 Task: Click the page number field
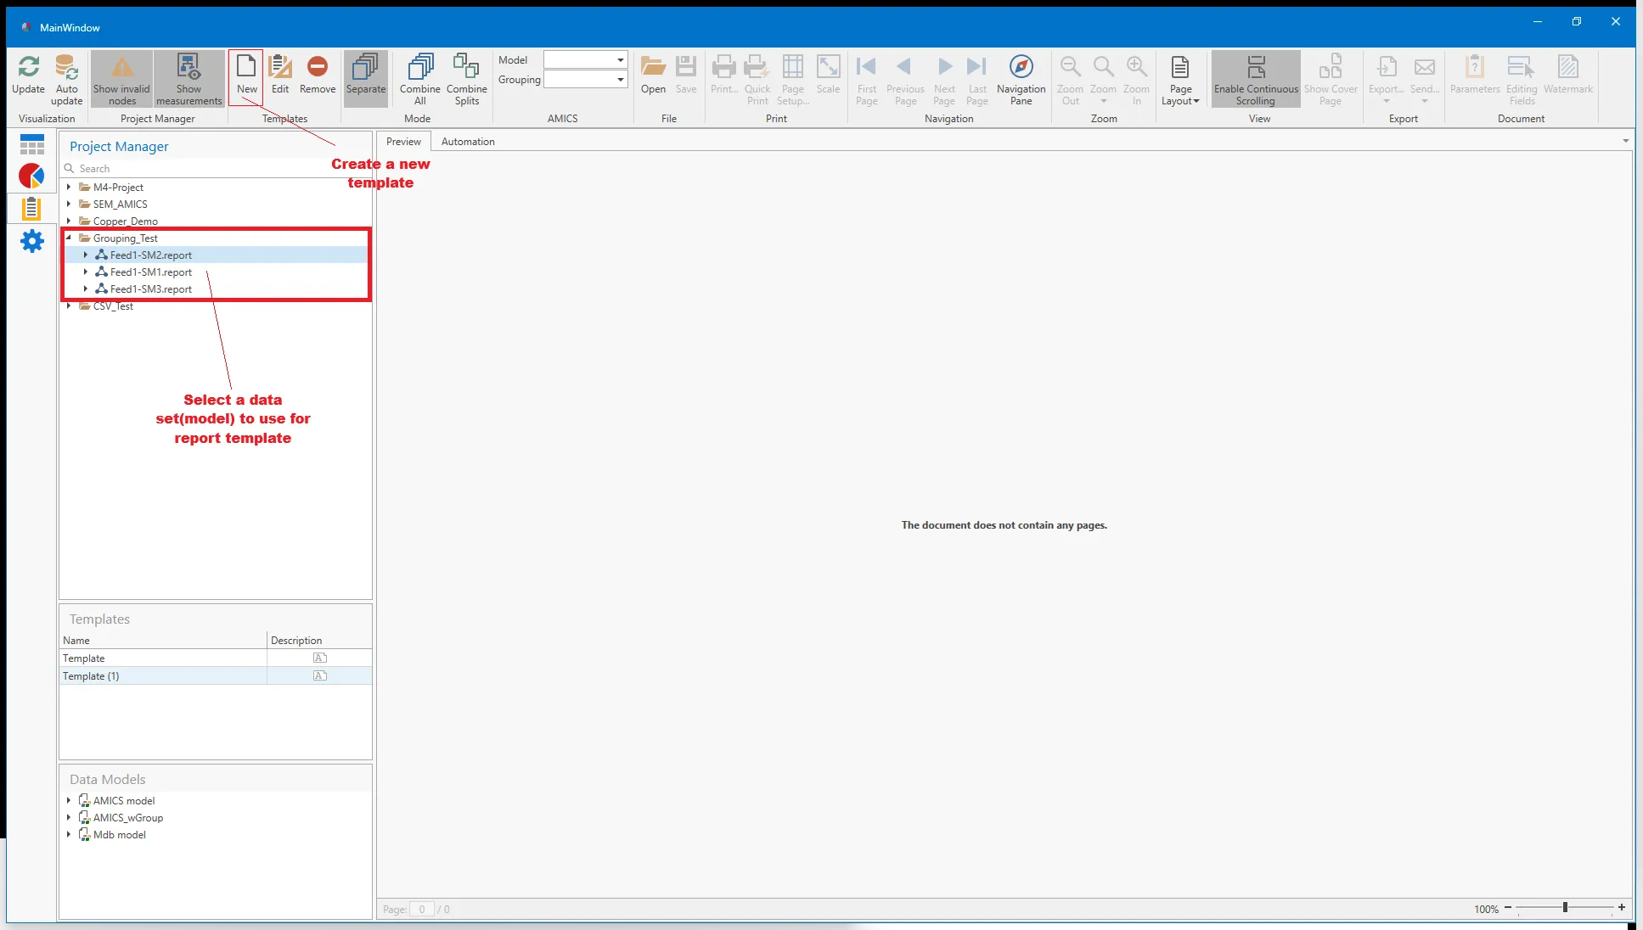(422, 909)
